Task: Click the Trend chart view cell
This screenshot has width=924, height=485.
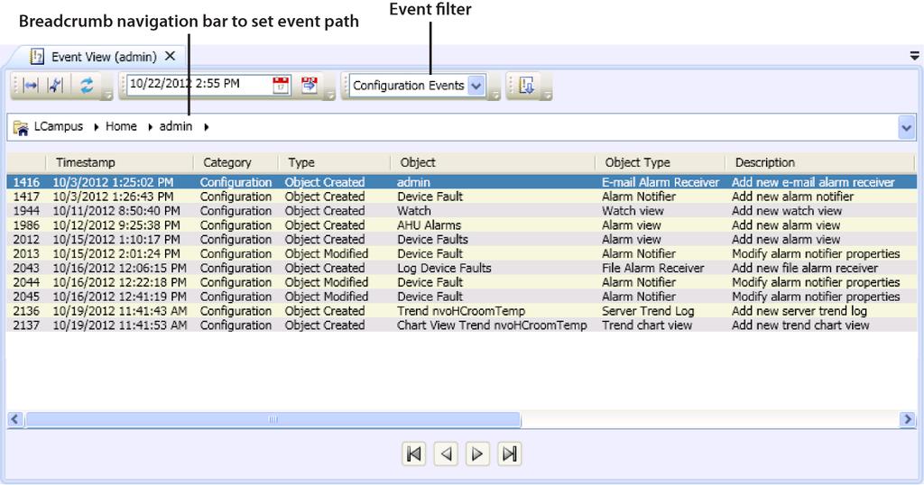Action: click(x=646, y=325)
